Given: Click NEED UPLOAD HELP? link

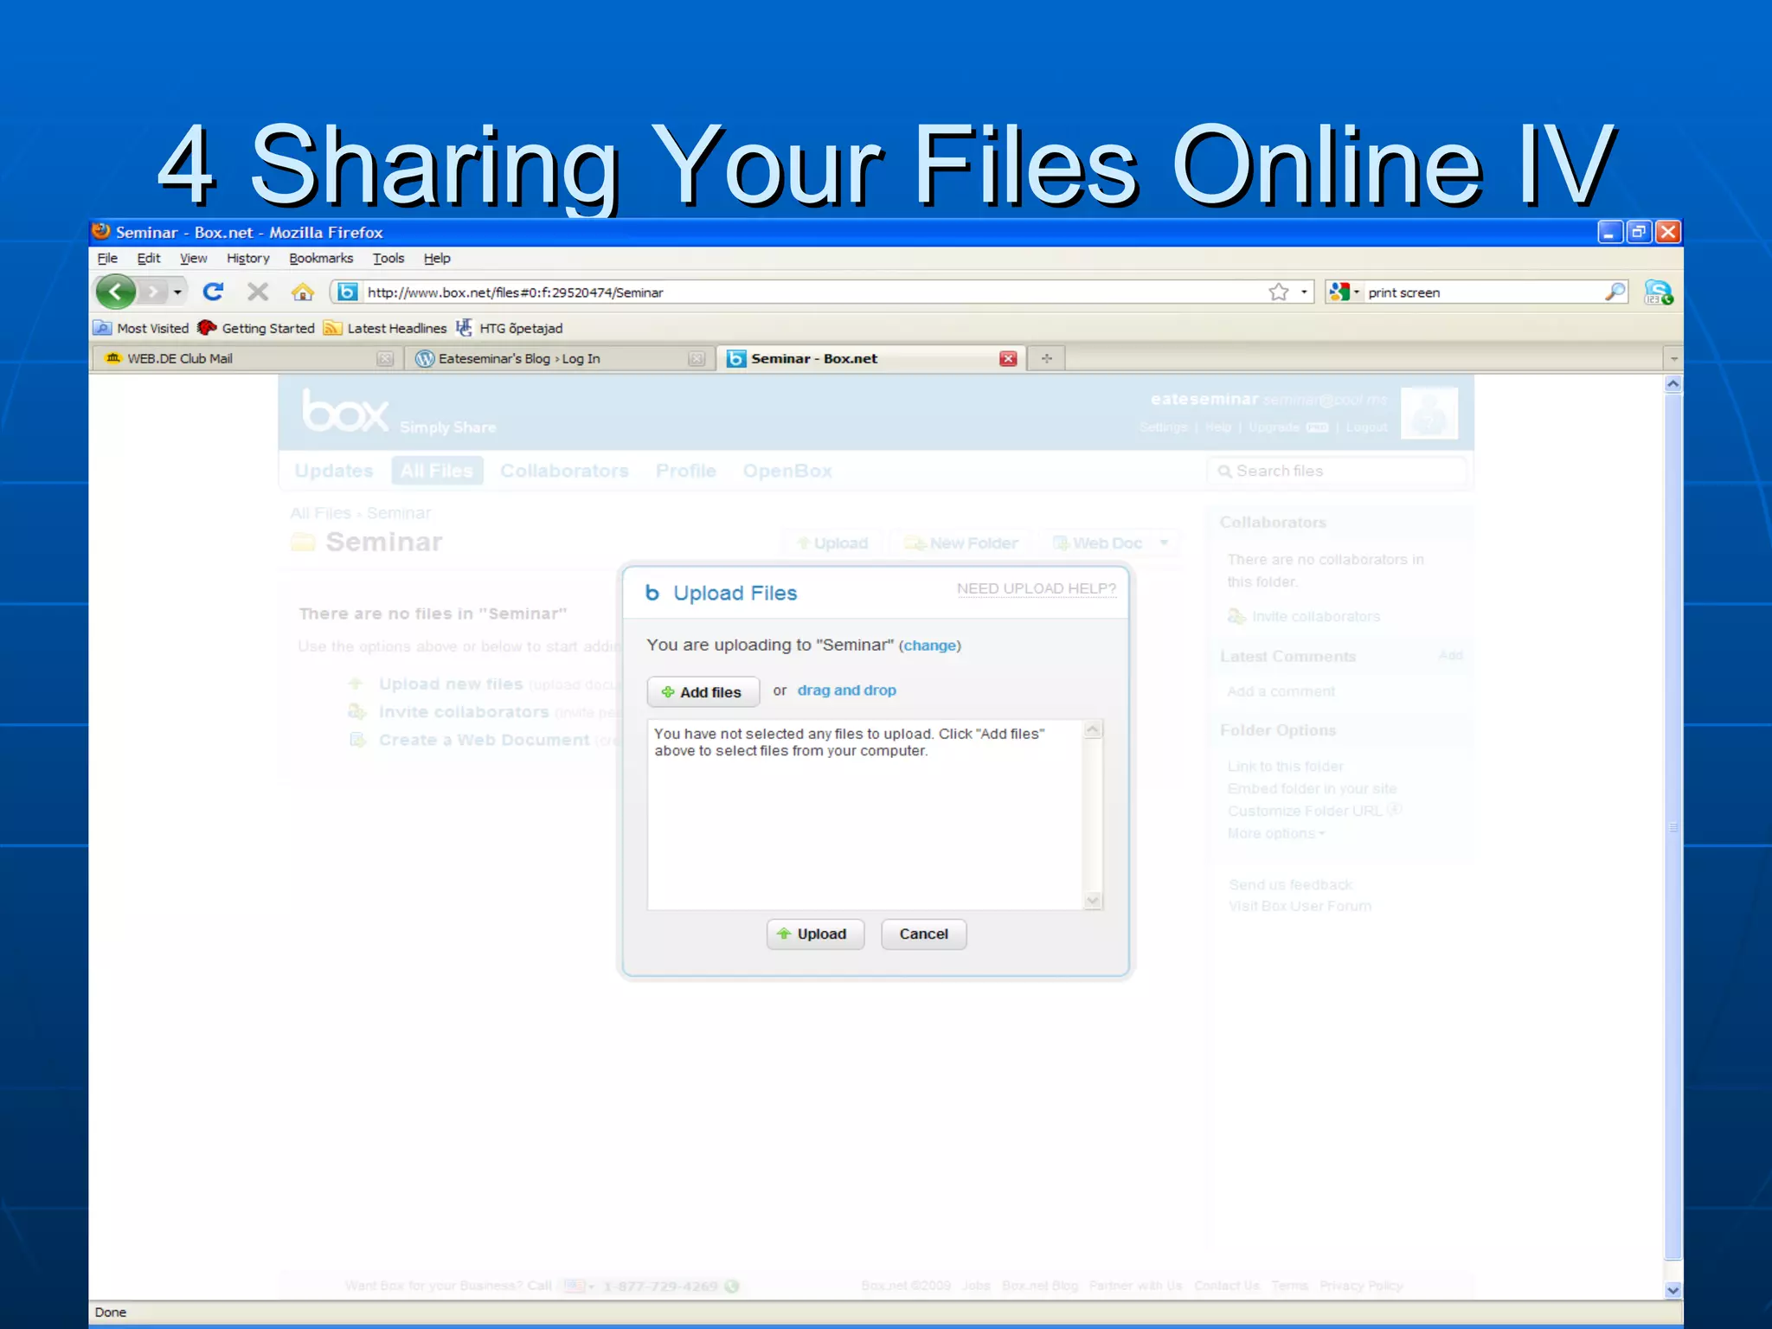Looking at the screenshot, I should [1036, 588].
